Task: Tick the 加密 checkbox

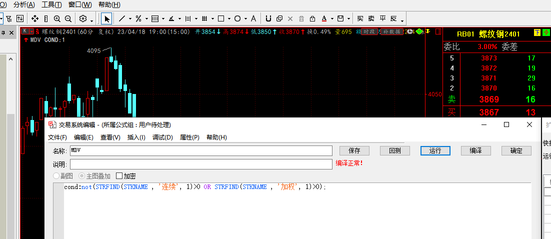Action: [126, 176]
